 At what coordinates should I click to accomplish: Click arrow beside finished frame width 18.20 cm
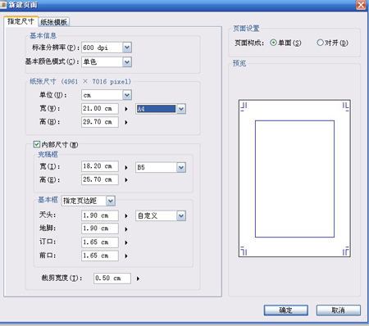[126, 167]
